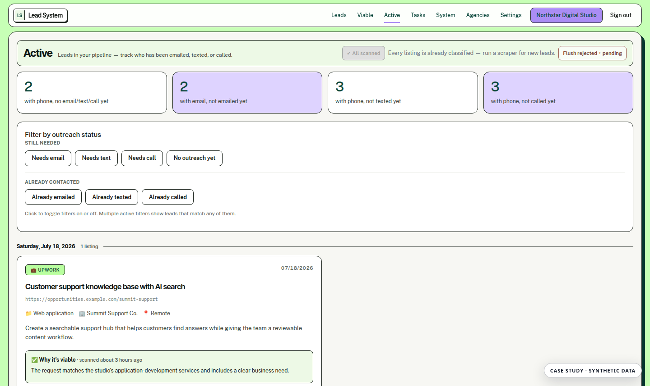This screenshot has width=650, height=386.
Task: Click the green checkmark beside Why it's viable
Action: pyautogui.click(x=34, y=360)
